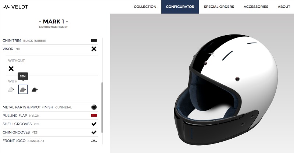Open the Collection menu item
The width and height of the screenshot is (294, 153).
(145, 7)
